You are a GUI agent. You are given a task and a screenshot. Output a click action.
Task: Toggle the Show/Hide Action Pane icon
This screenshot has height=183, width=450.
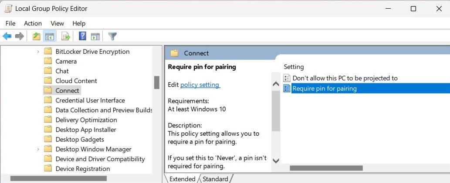[95, 36]
